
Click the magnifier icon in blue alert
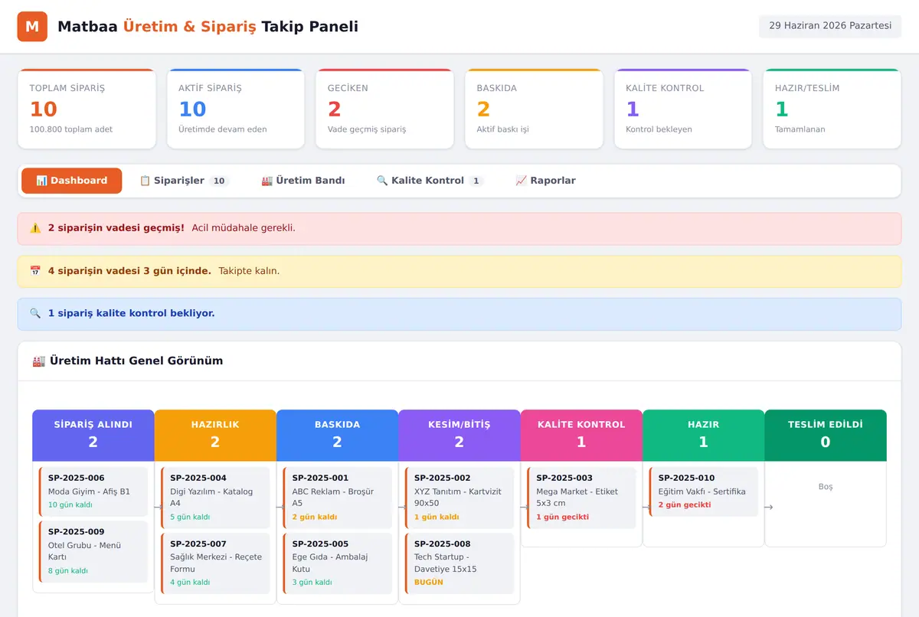point(35,313)
